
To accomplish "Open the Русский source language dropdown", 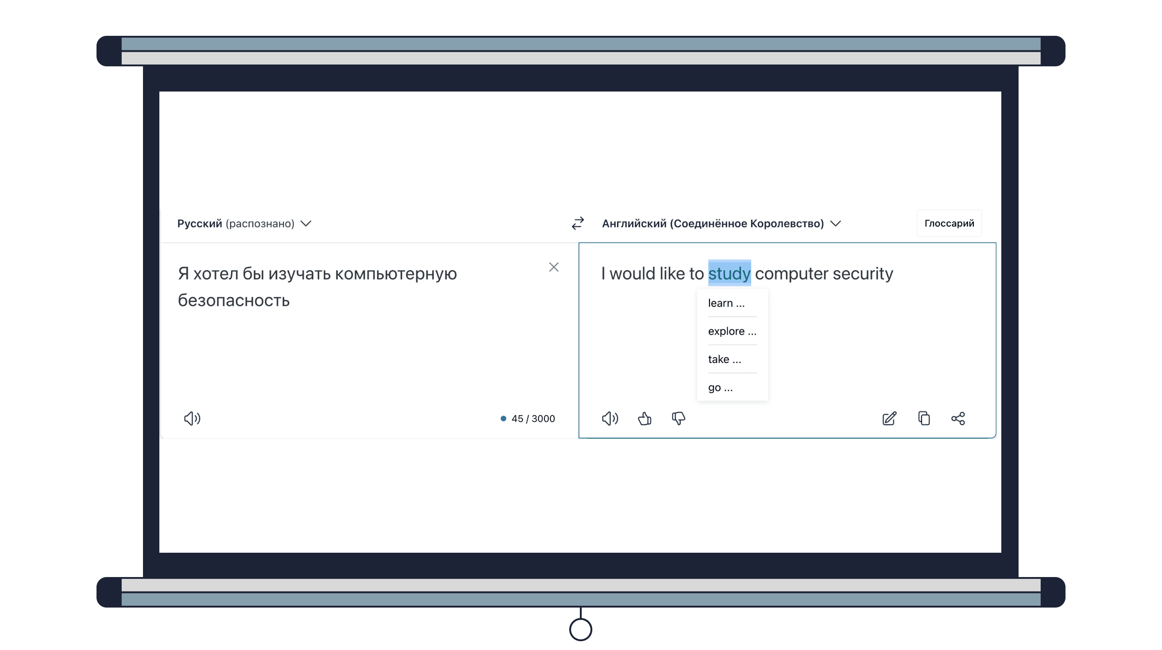I will click(244, 223).
